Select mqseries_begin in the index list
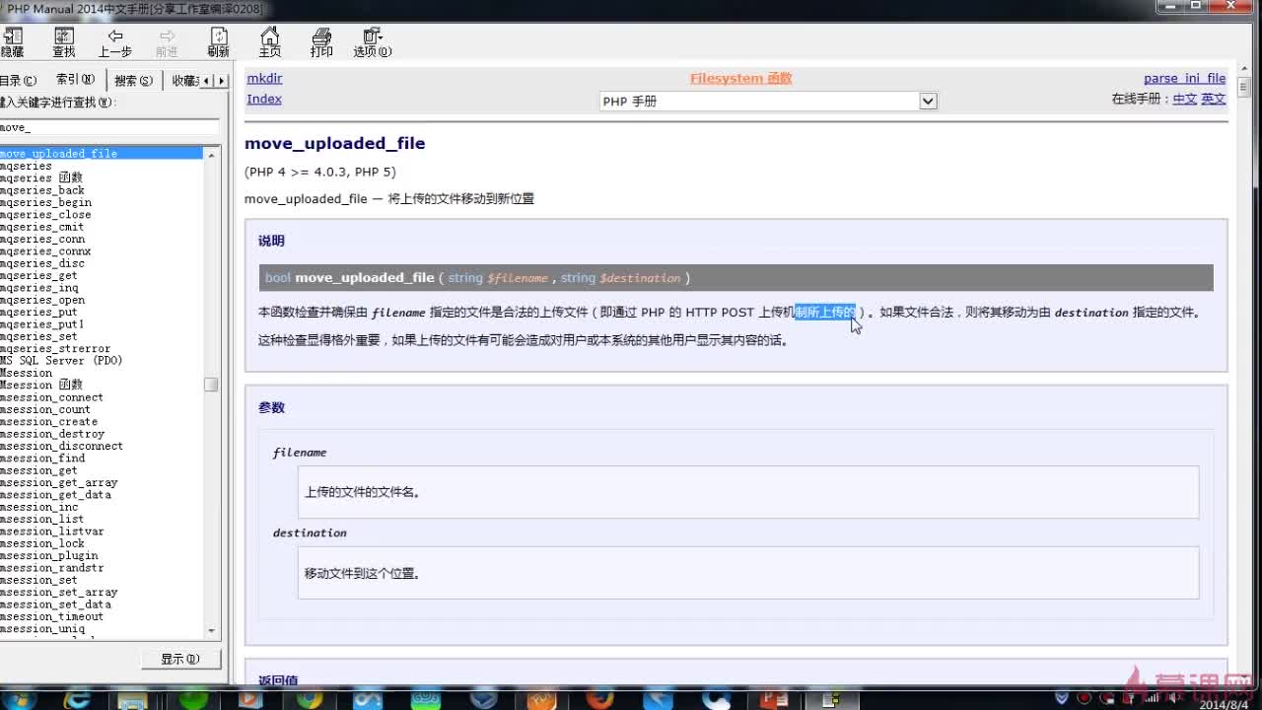The width and height of the screenshot is (1262, 710). [x=45, y=202]
